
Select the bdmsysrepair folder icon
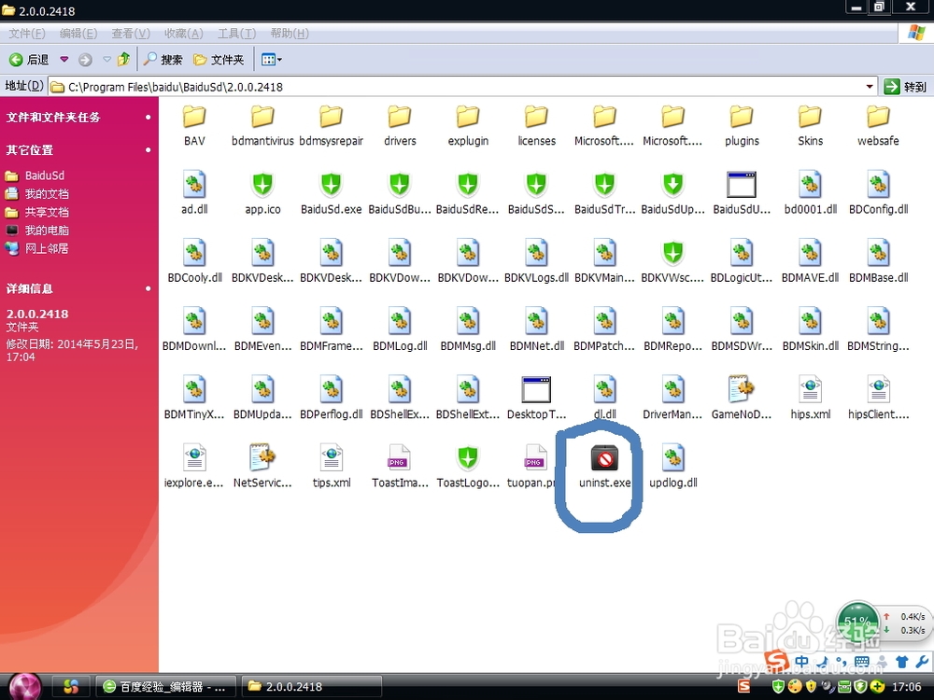(332, 117)
